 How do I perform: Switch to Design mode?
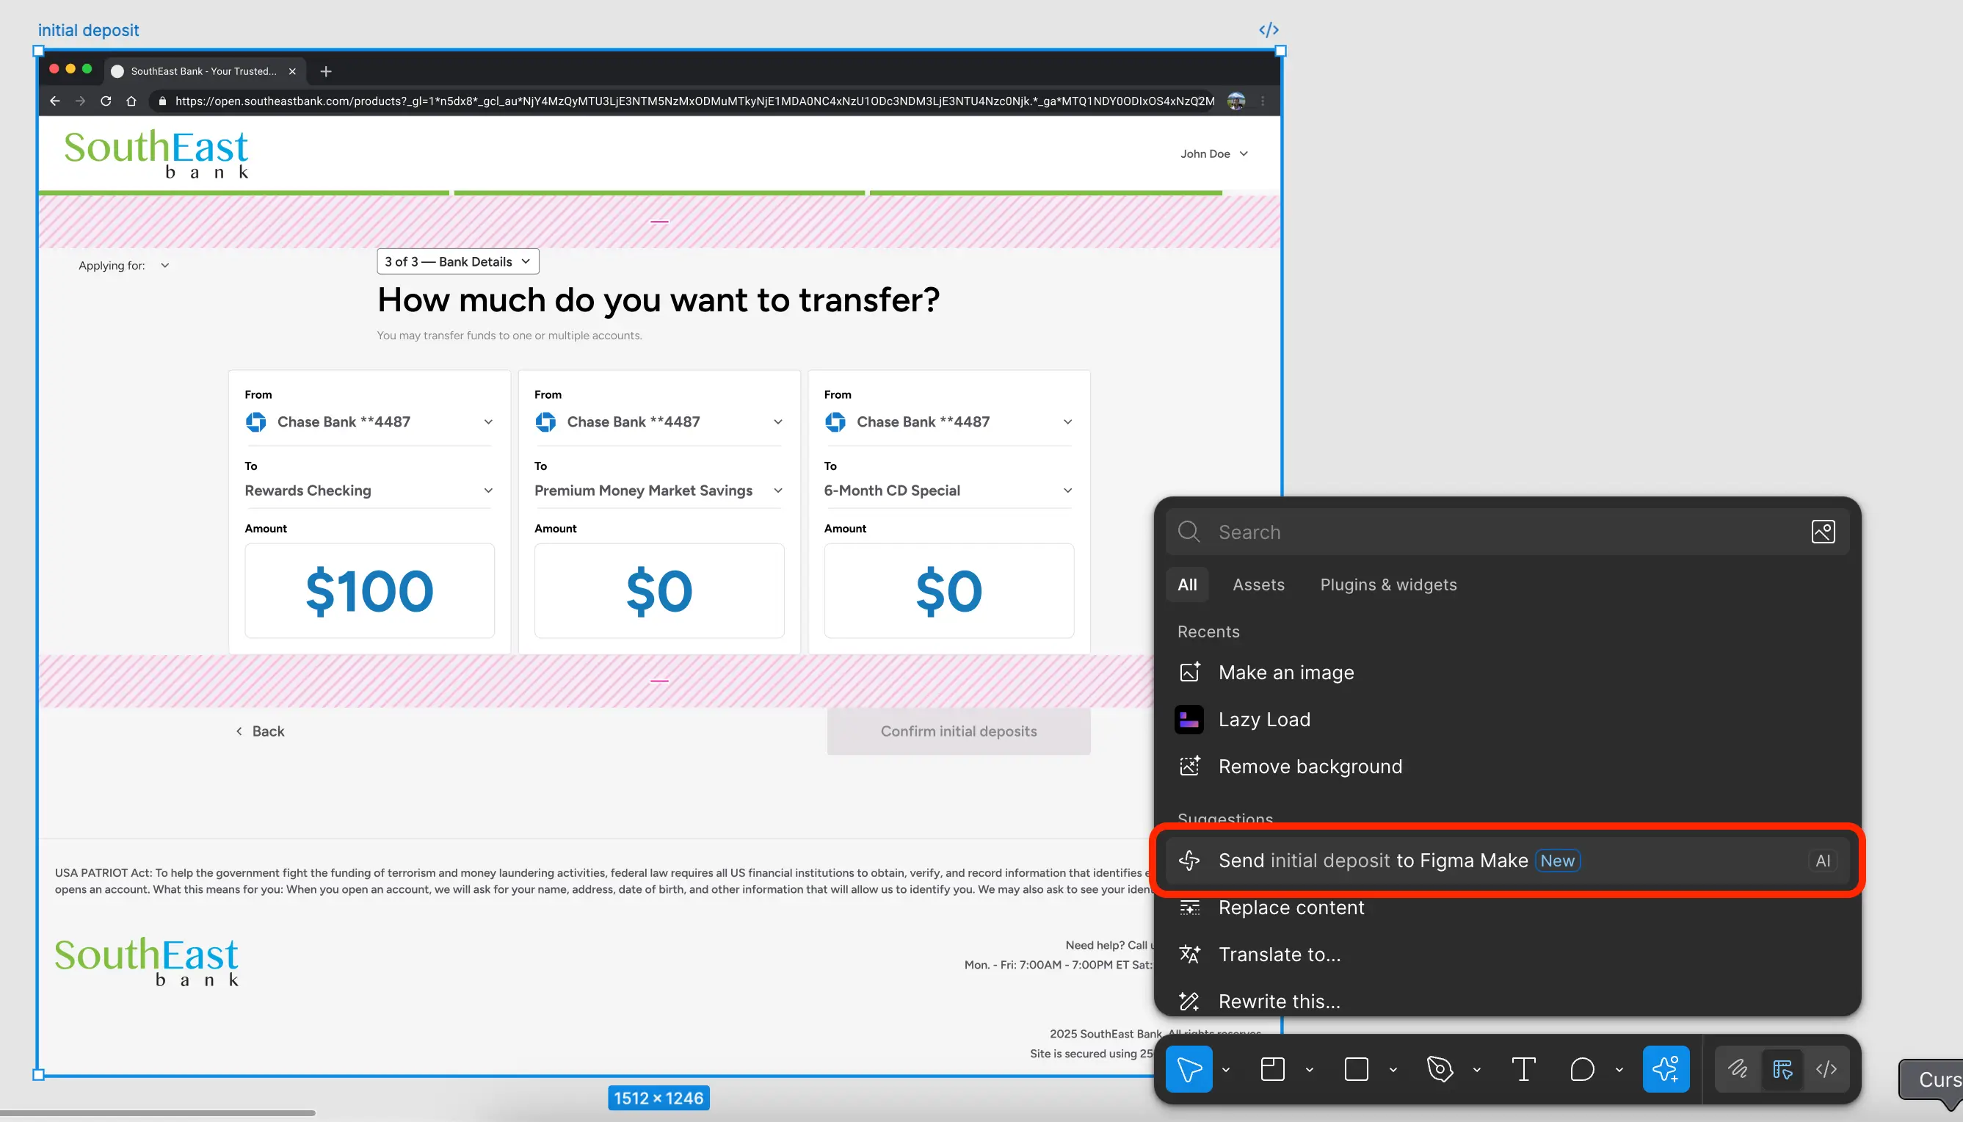point(1782,1069)
